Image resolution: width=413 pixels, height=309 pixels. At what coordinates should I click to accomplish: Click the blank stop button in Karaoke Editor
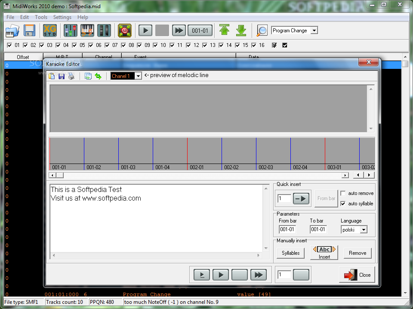(x=240, y=275)
